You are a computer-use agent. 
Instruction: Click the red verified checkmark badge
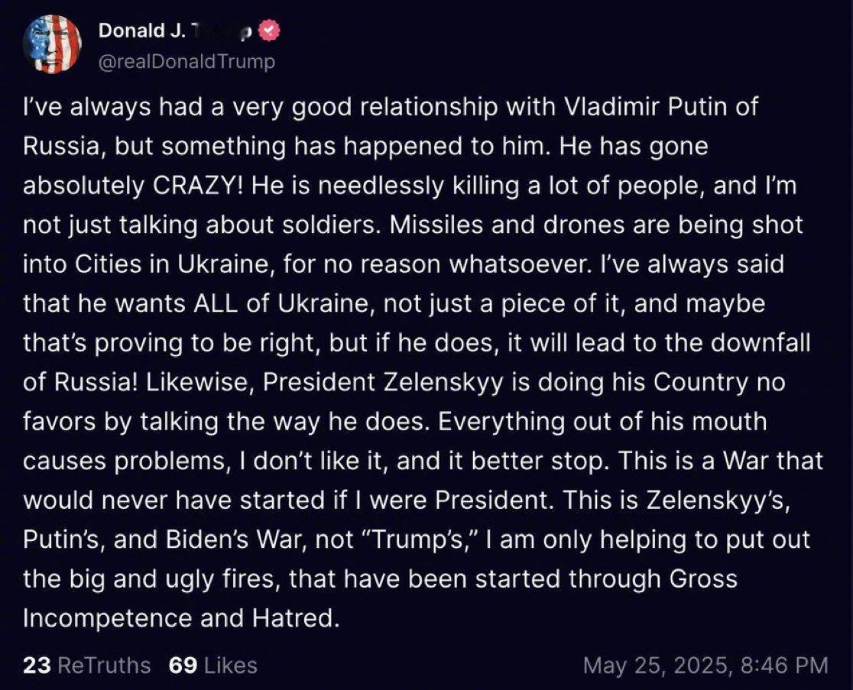[269, 31]
